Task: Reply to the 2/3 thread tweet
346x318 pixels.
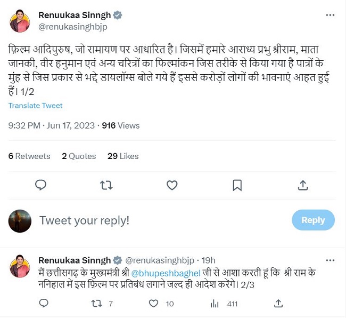Action: (44, 304)
